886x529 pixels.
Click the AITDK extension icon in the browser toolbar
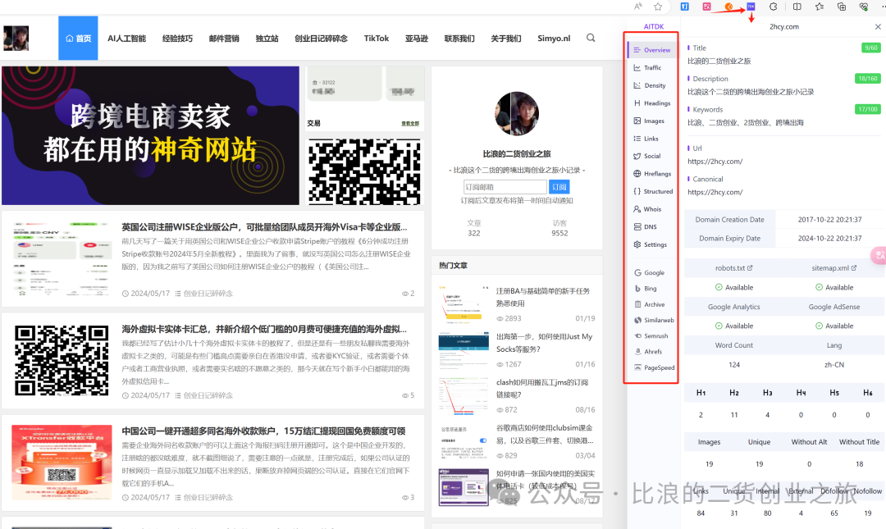tap(751, 7)
